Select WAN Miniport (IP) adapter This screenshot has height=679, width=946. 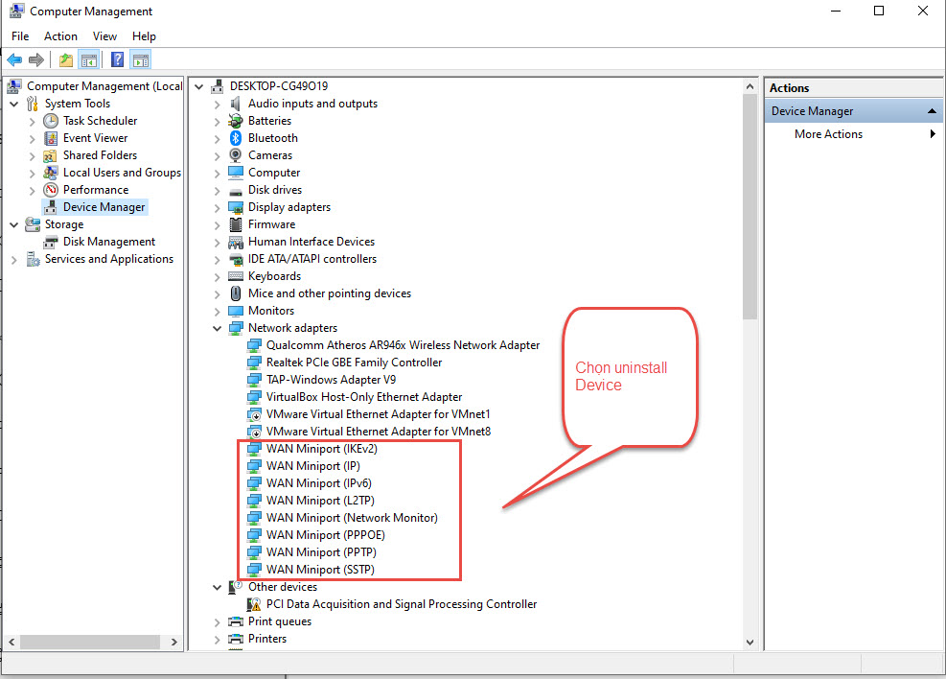pos(313,466)
